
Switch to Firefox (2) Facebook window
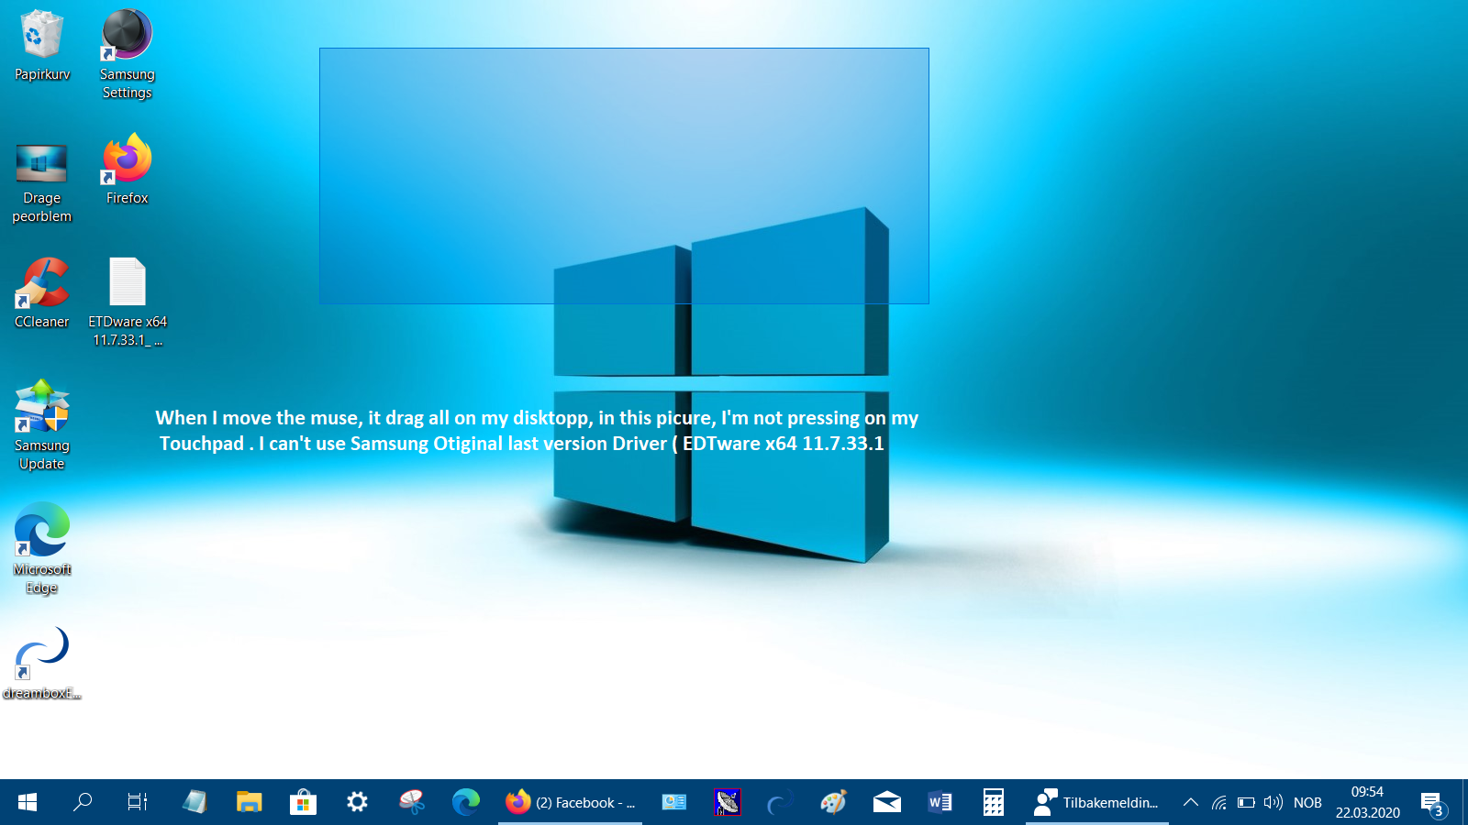570,802
